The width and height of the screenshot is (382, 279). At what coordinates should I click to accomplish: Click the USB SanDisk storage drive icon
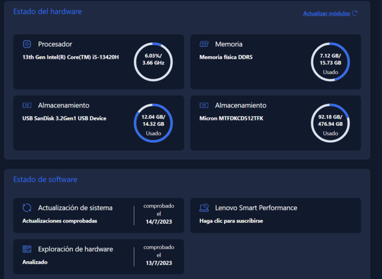click(x=26, y=105)
